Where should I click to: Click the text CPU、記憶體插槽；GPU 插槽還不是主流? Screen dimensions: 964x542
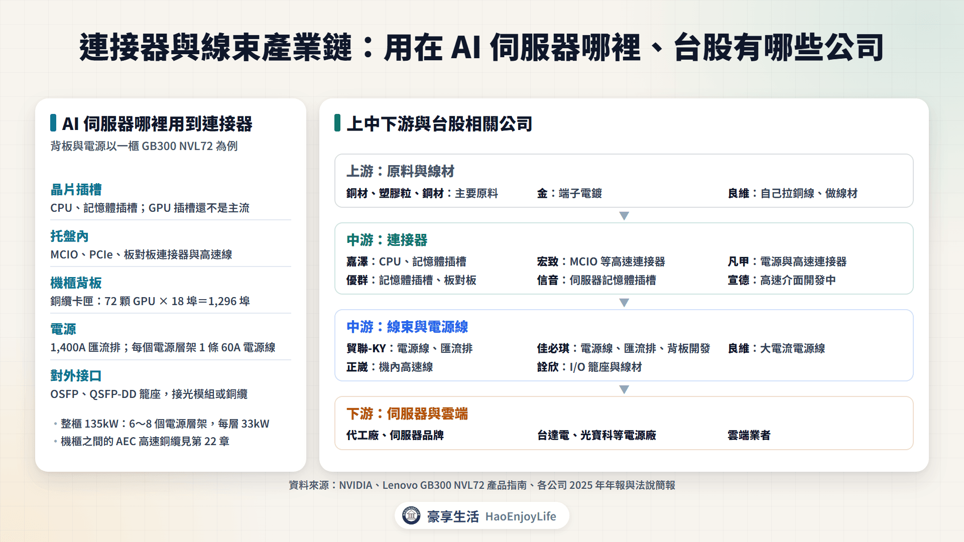pos(150,208)
